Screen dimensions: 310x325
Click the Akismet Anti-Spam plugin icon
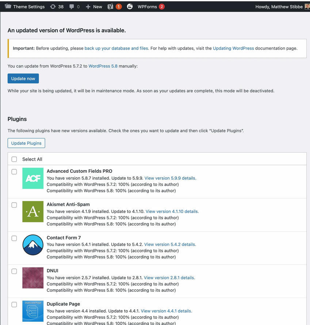click(x=32, y=212)
